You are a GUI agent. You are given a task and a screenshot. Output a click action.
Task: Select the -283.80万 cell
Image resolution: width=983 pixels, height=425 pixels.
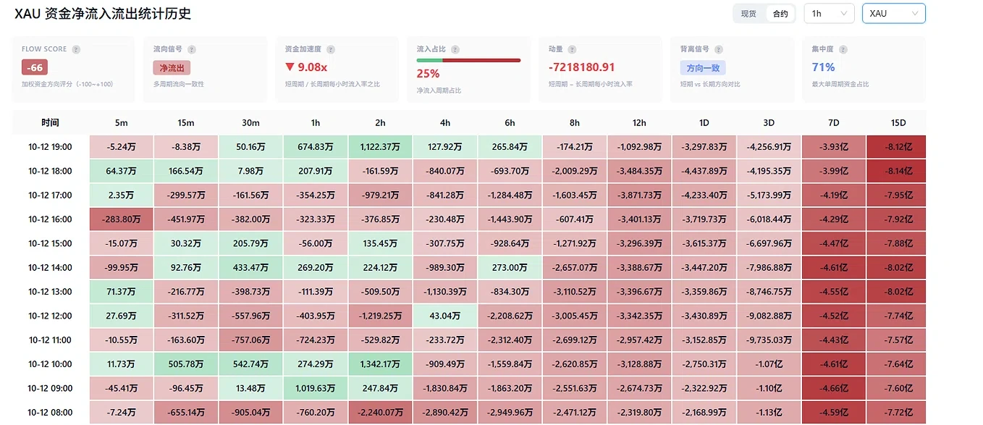[122, 219]
